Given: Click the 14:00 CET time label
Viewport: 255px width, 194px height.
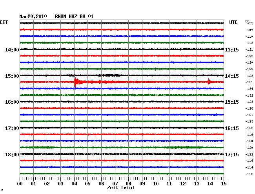Looking at the screenshot, I should click(12, 49).
